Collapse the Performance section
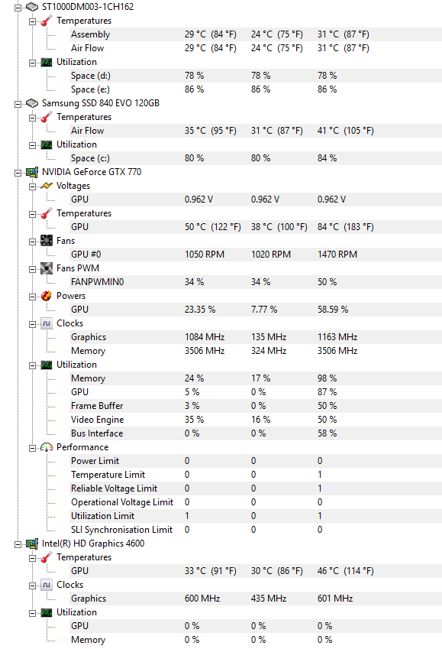Screen dimensions: 442x649 pyautogui.click(x=32, y=448)
